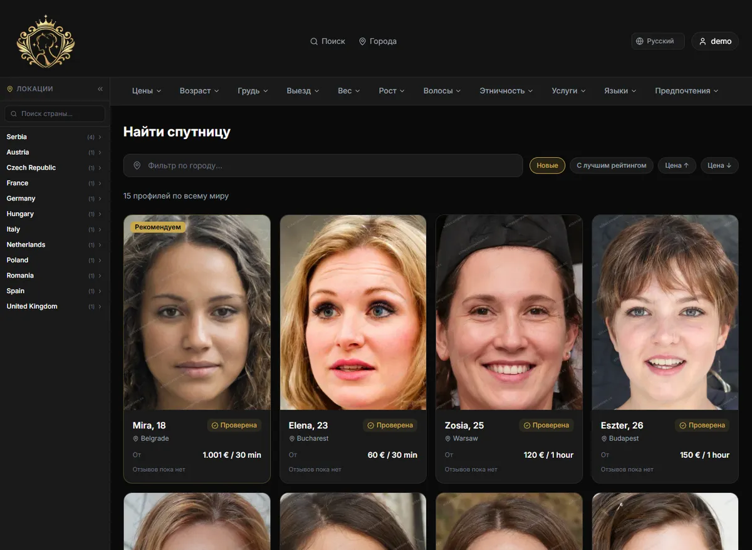Open Elena's profile photo
This screenshot has height=550, width=752.
pos(353,313)
